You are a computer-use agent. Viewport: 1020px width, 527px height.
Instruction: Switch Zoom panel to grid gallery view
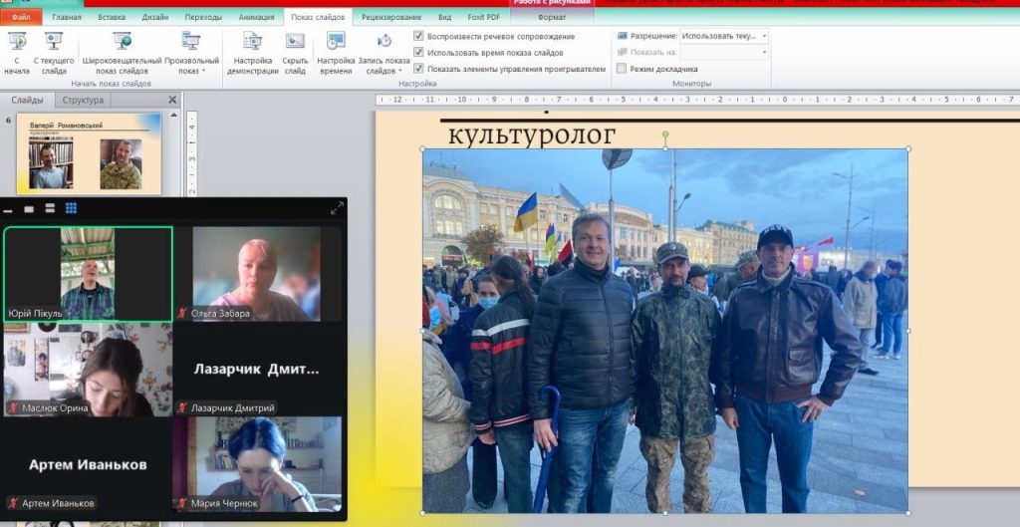tap(71, 208)
